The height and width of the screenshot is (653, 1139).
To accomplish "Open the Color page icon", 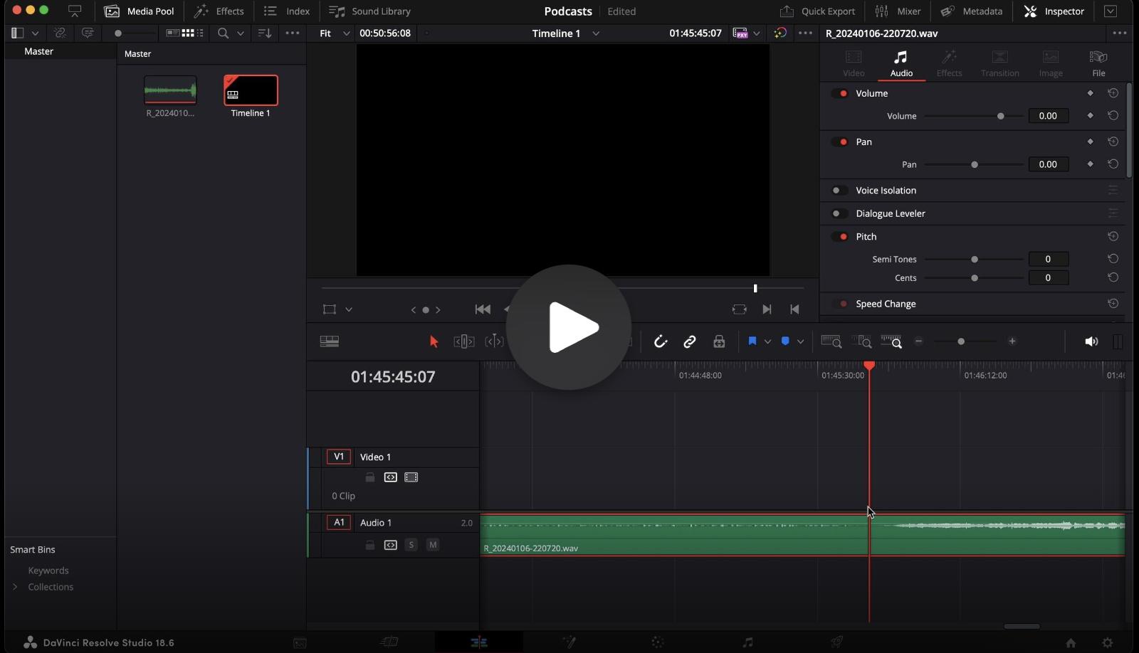I will pyautogui.click(x=658, y=642).
